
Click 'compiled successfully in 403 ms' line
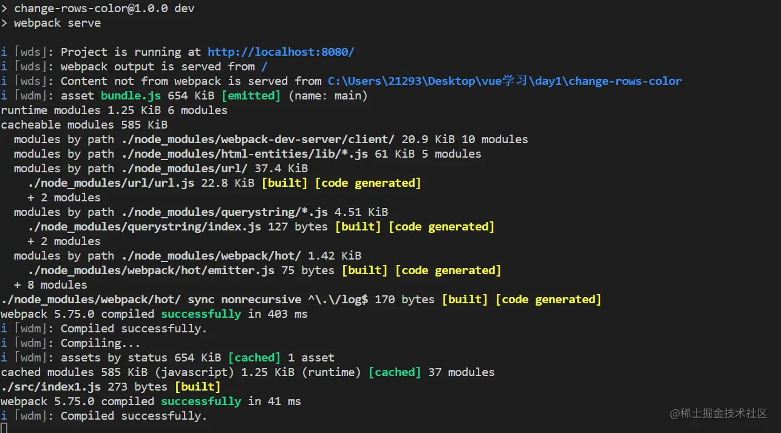[154, 314]
